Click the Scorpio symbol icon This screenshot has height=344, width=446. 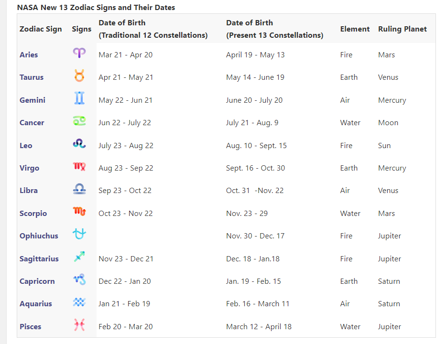coord(79,211)
